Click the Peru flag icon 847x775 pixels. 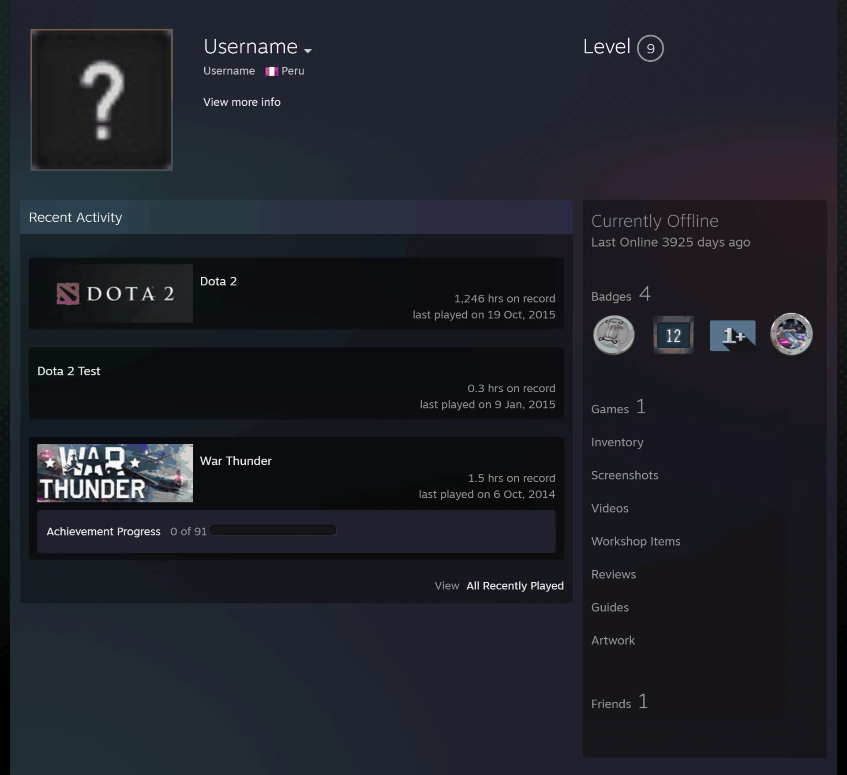(x=271, y=71)
